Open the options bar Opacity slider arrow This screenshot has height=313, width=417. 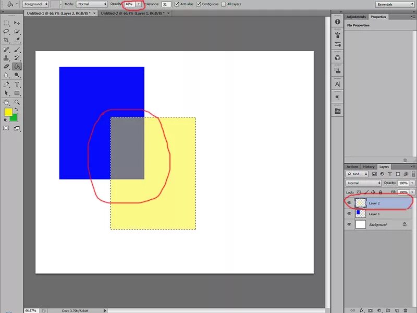139,4
